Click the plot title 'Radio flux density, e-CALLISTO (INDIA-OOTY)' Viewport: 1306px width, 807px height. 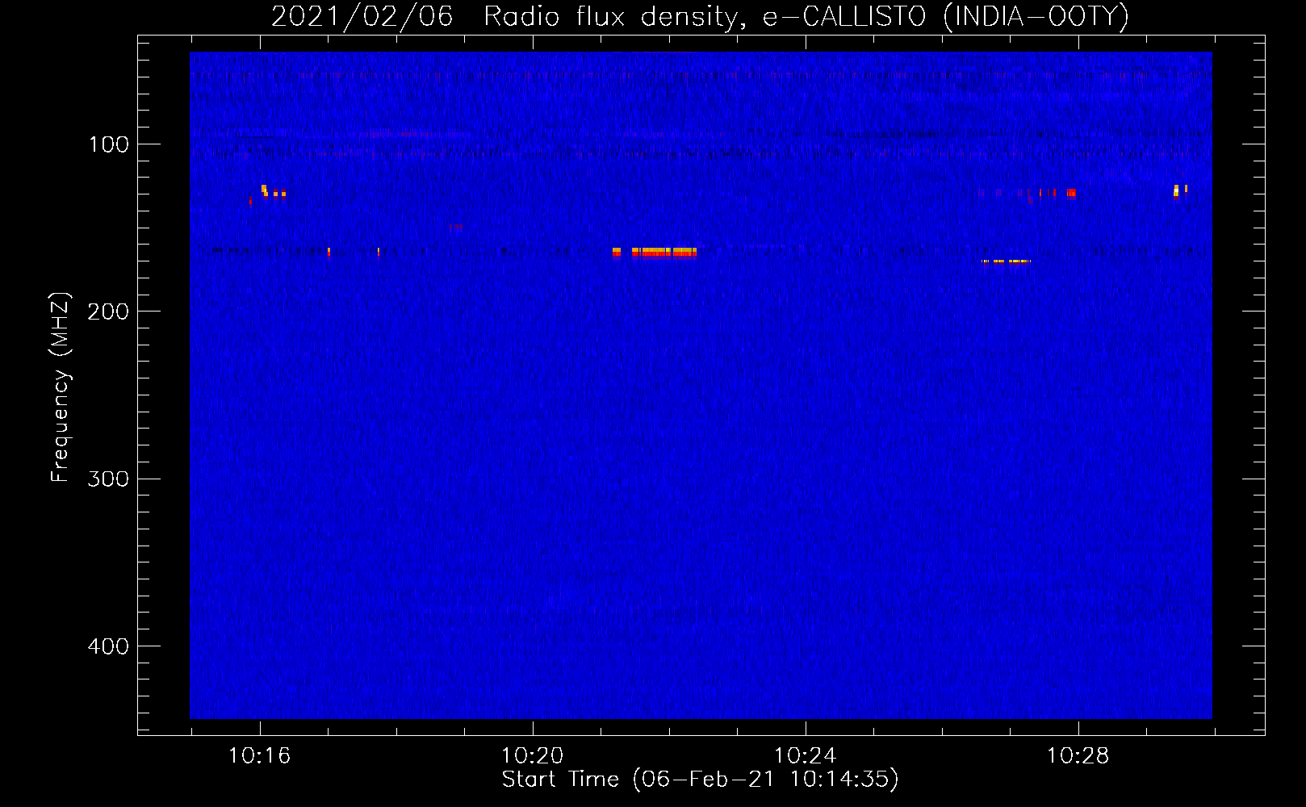[x=806, y=16]
